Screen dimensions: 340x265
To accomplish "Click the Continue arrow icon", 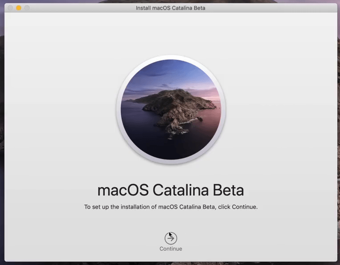I will tap(170, 238).
